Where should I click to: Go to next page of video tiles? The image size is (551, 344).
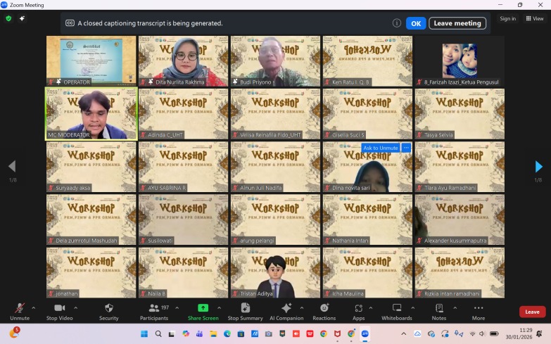pyautogui.click(x=538, y=167)
